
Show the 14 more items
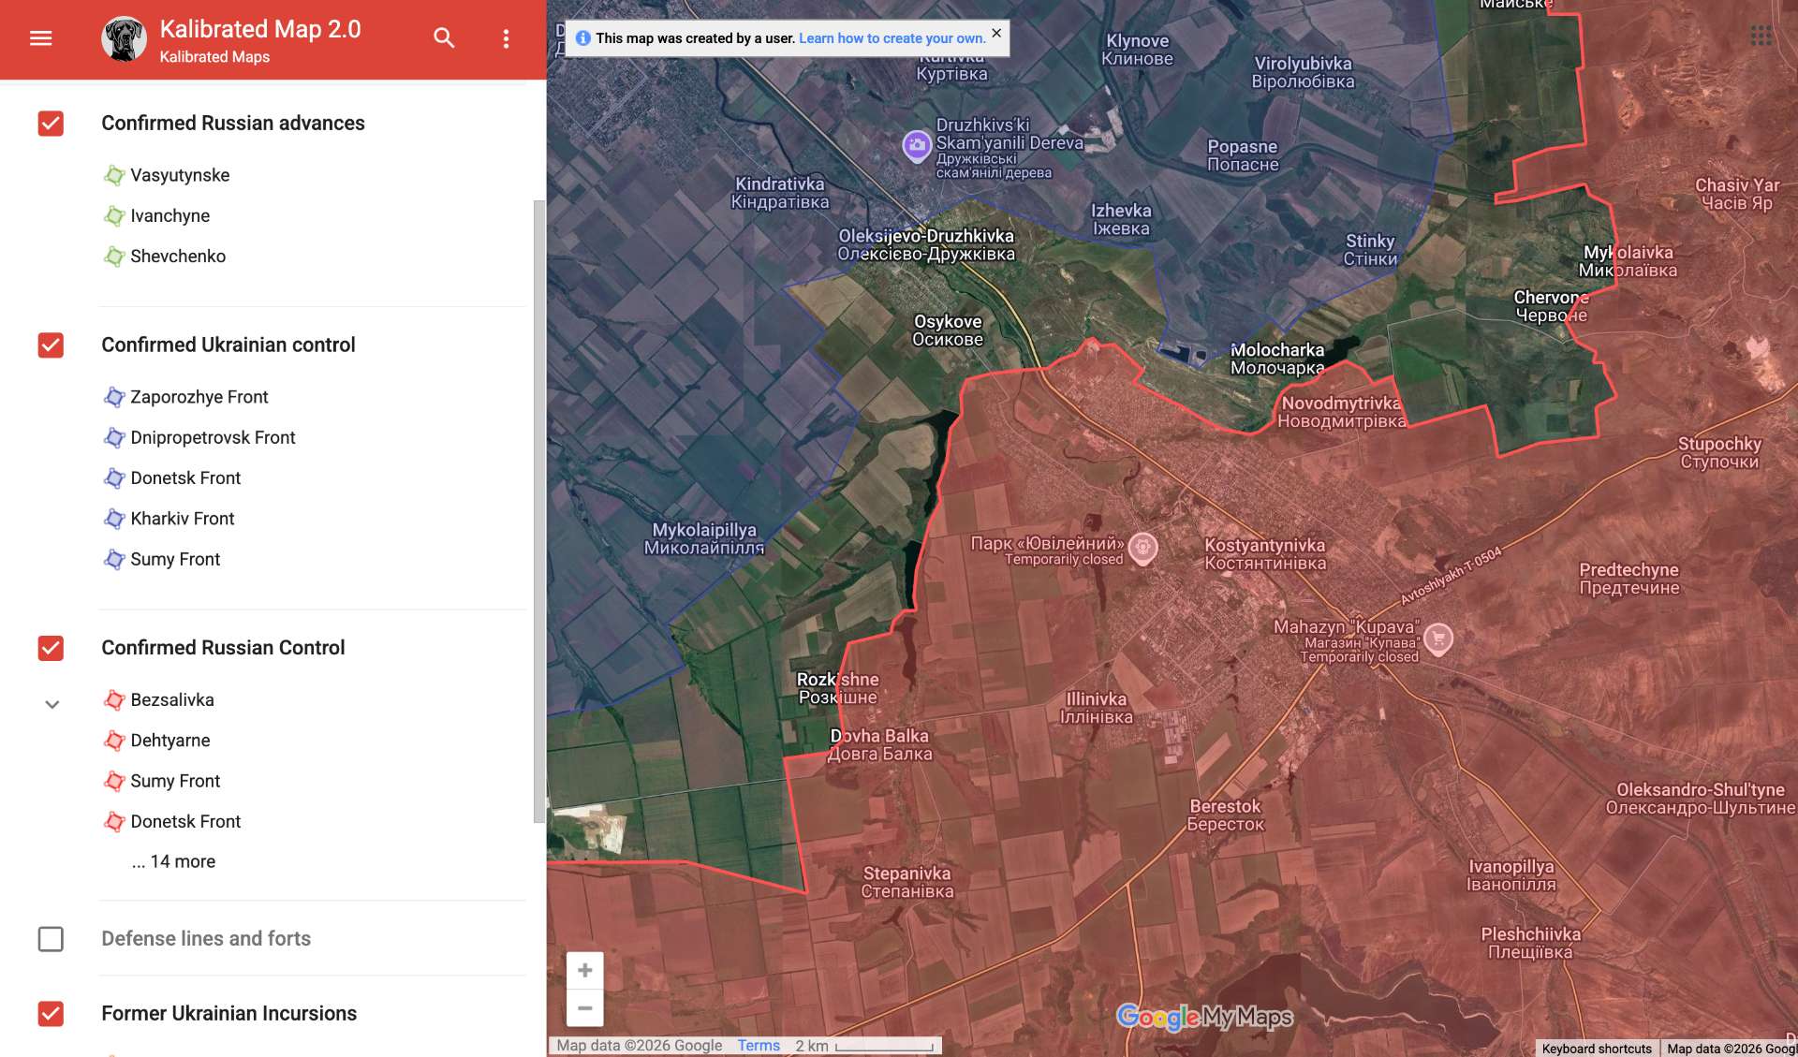coord(173,861)
